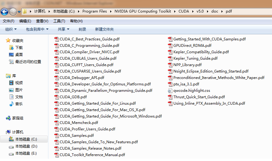Go to Program Files path segment
Viewport: 272px width, 161px height.
95,11
